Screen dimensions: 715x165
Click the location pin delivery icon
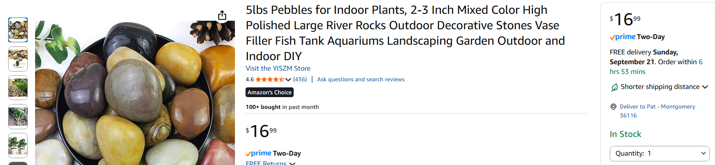[613, 107]
